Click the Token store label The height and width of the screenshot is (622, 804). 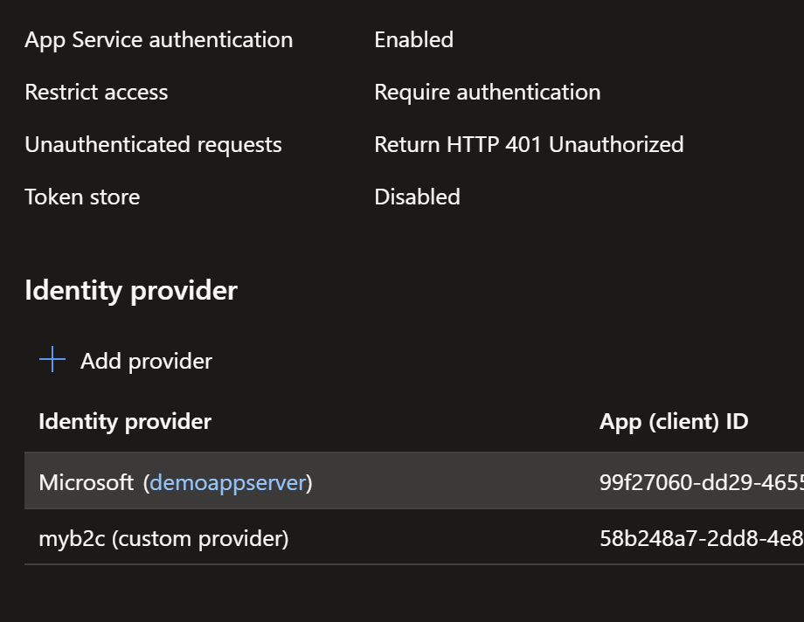click(81, 197)
